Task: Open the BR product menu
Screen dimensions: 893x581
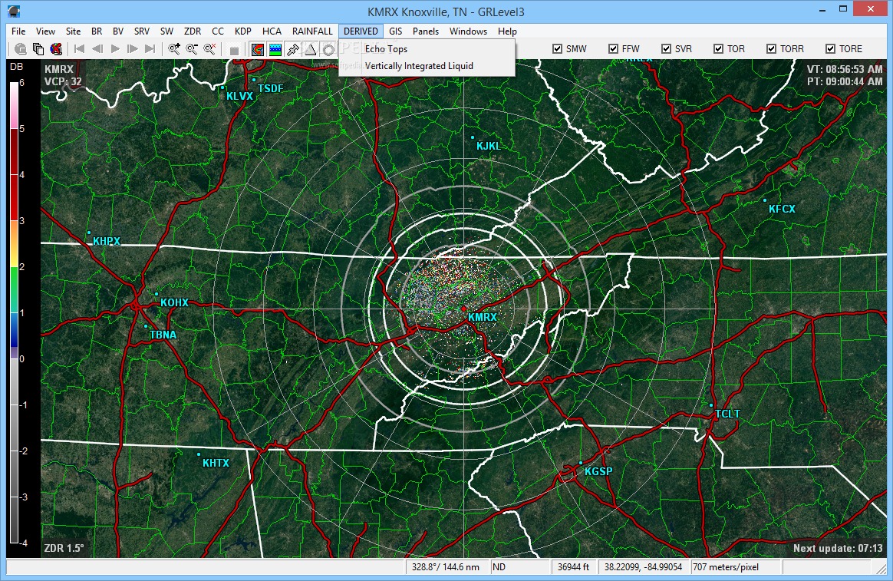Action: 97,31
